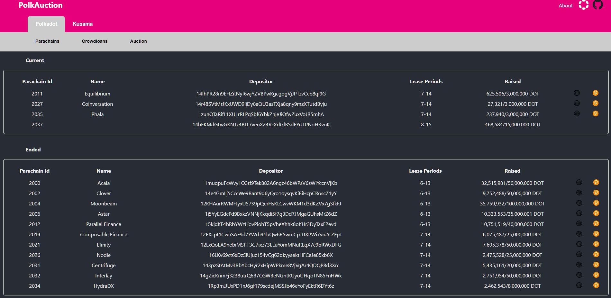Open the Parachains menu item

(x=47, y=41)
